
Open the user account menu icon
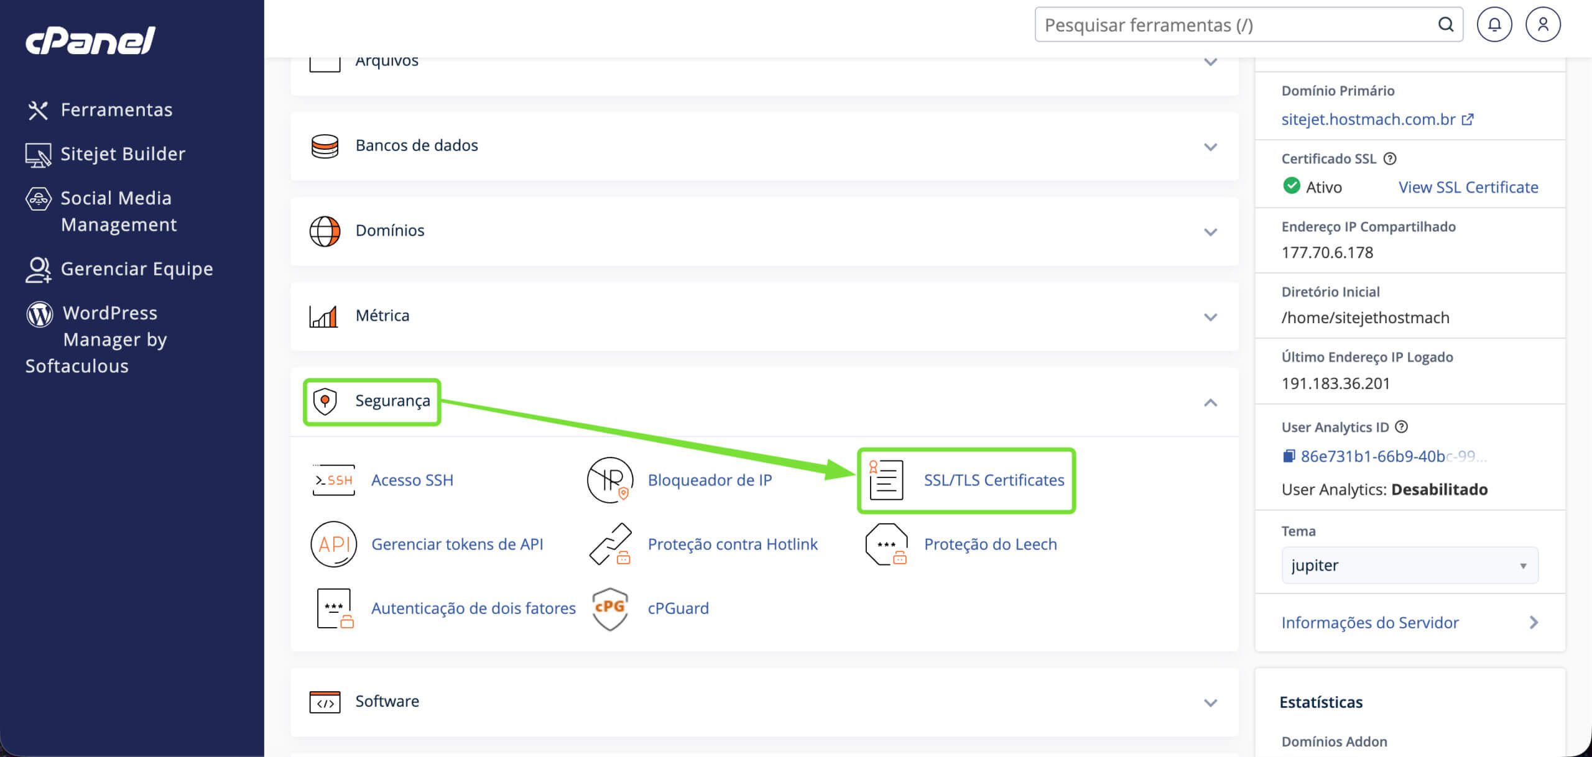tap(1543, 25)
